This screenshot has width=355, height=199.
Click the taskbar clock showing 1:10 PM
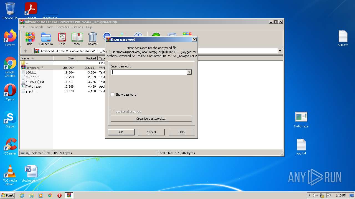coord(341,195)
